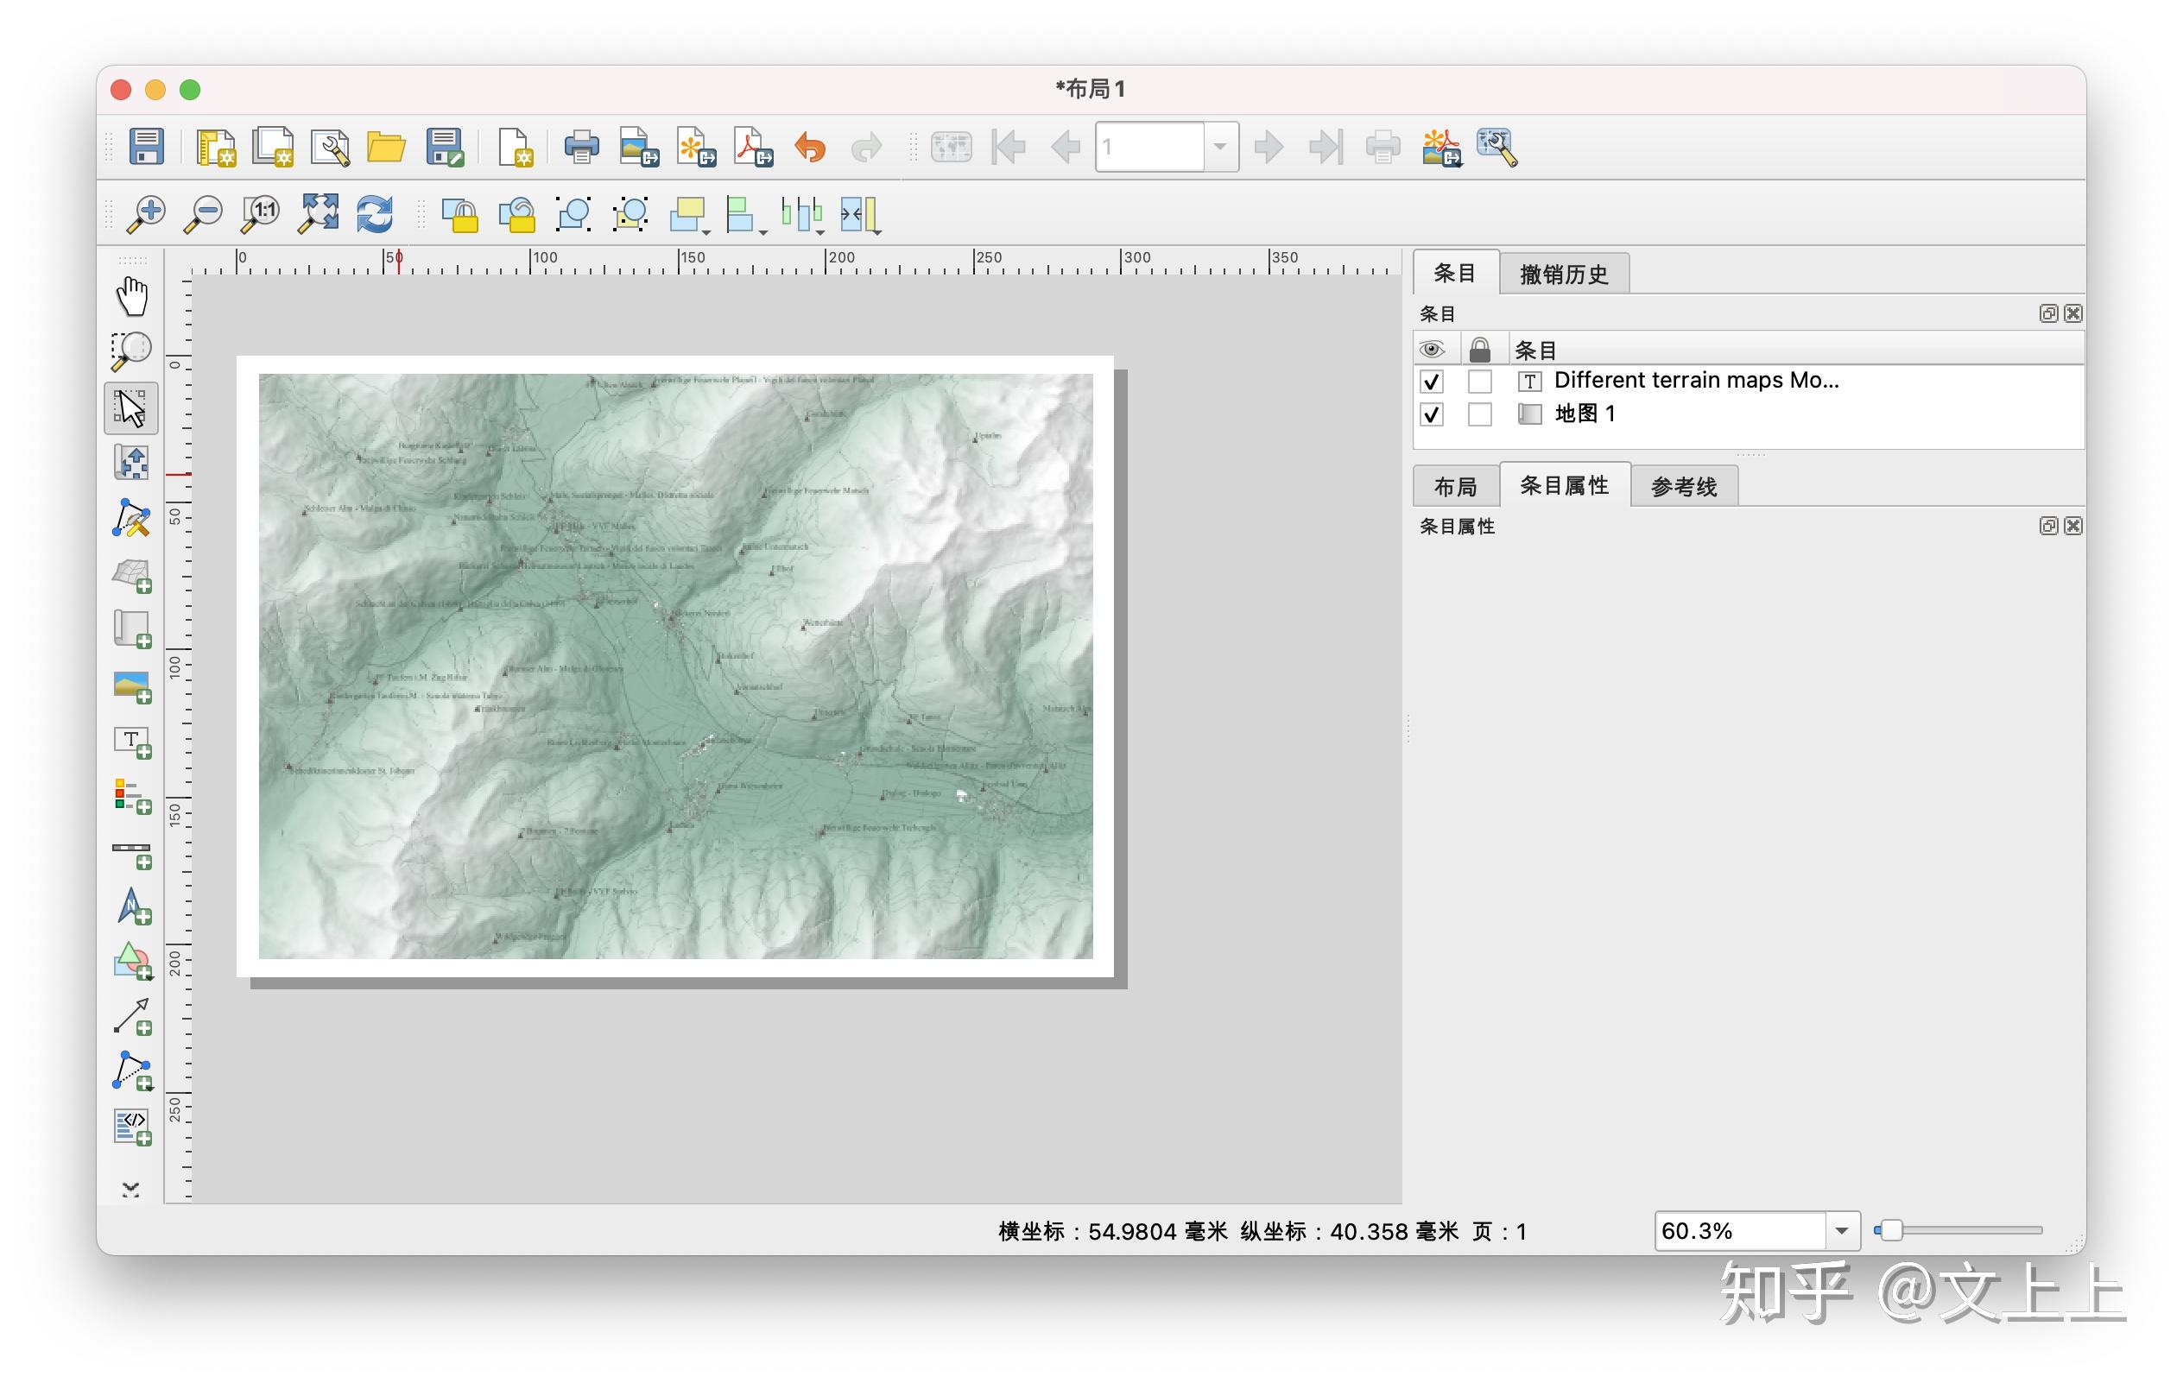The image size is (2183, 1383).
Task: Lock the 地图 1 item checkbox
Action: point(1479,415)
